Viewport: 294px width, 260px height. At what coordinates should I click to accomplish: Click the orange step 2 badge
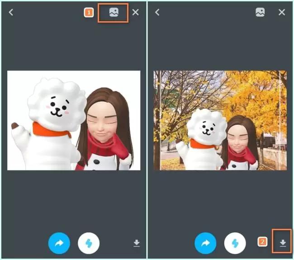click(262, 241)
